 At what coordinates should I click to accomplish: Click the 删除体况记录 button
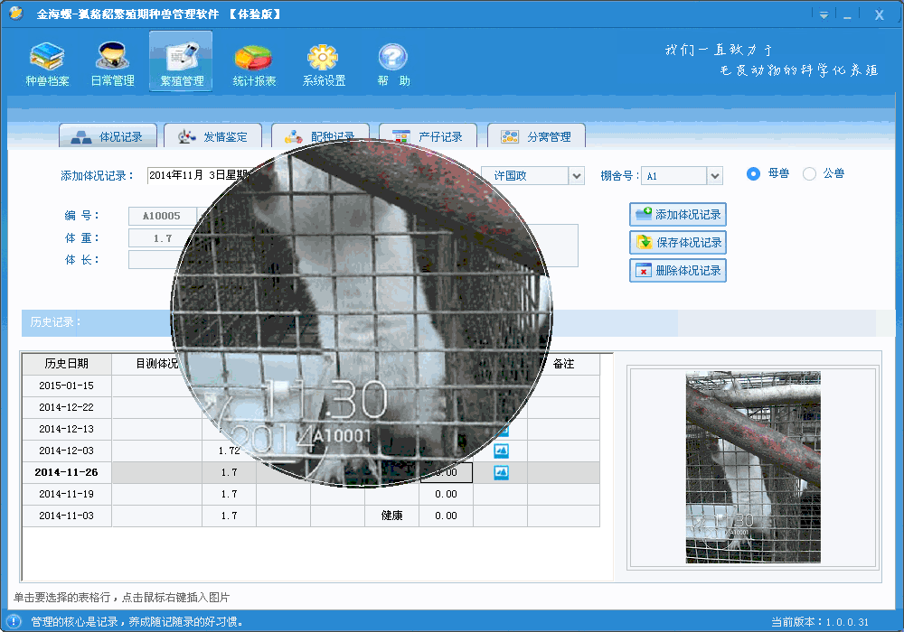coord(678,271)
